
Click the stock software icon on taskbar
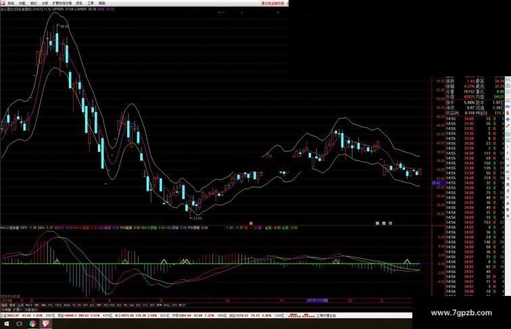[45, 324]
